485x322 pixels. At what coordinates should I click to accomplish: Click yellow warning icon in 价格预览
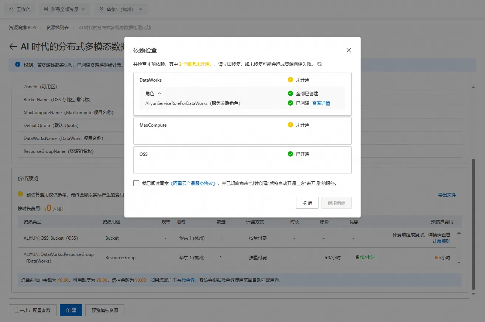click(x=20, y=194)
